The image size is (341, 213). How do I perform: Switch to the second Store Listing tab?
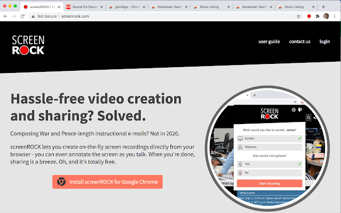point(297,7)
